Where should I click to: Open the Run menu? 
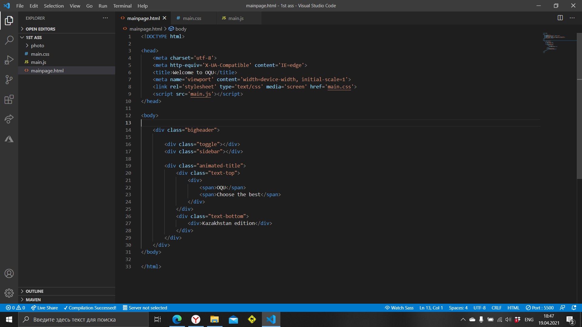[103, 6]
